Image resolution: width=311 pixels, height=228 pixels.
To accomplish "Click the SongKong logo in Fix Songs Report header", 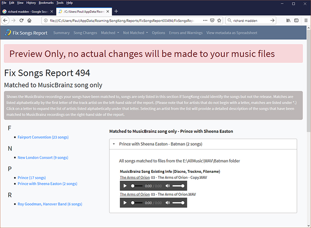I will click(x=8, y=33).
